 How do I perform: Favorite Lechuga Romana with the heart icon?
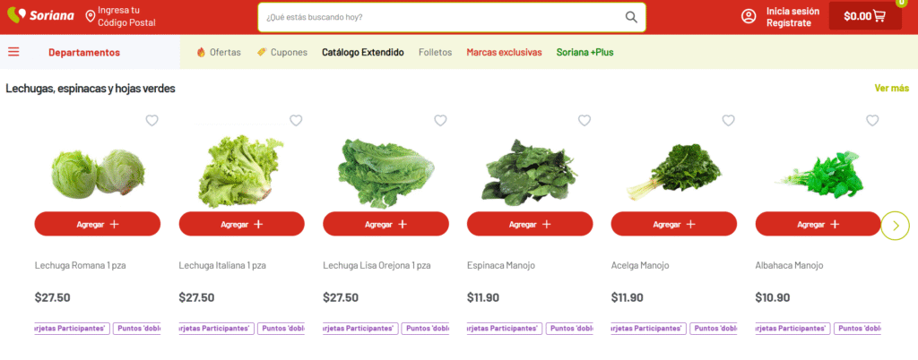tap(152, 120)
